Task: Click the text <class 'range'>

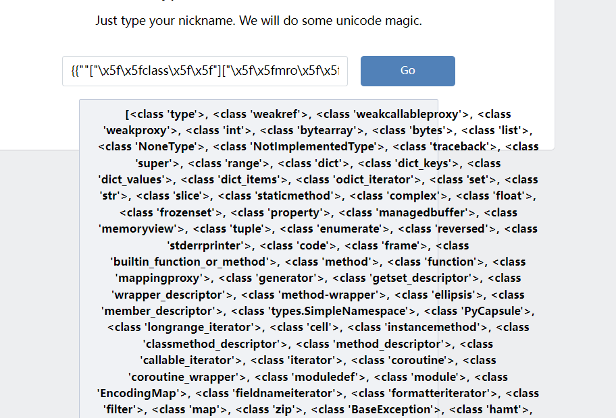Action: point(229,164)
